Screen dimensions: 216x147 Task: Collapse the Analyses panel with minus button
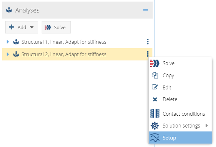[x=146, y=10]
